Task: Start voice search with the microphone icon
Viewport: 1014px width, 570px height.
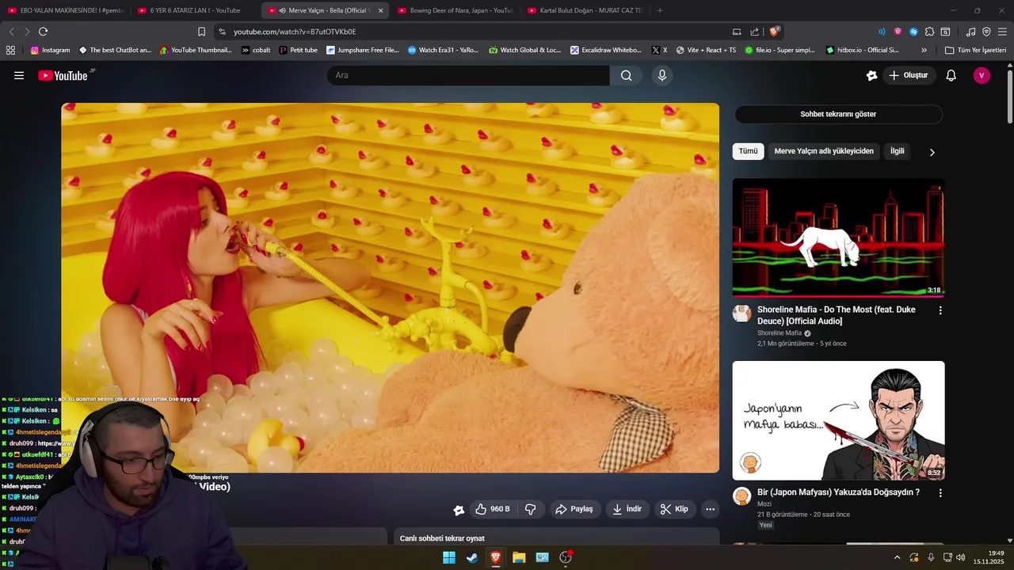Action: [x=662, y=75]
